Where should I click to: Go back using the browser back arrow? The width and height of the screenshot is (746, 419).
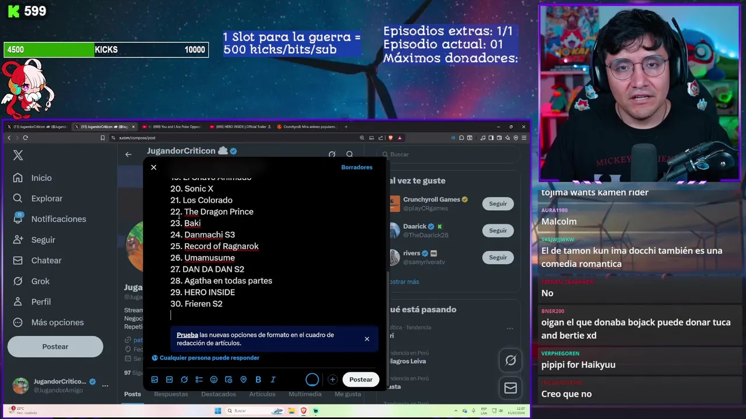coord(9,138)
